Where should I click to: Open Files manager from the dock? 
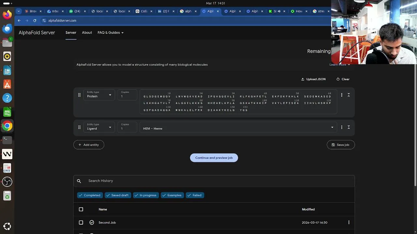(x=7, y=43)
